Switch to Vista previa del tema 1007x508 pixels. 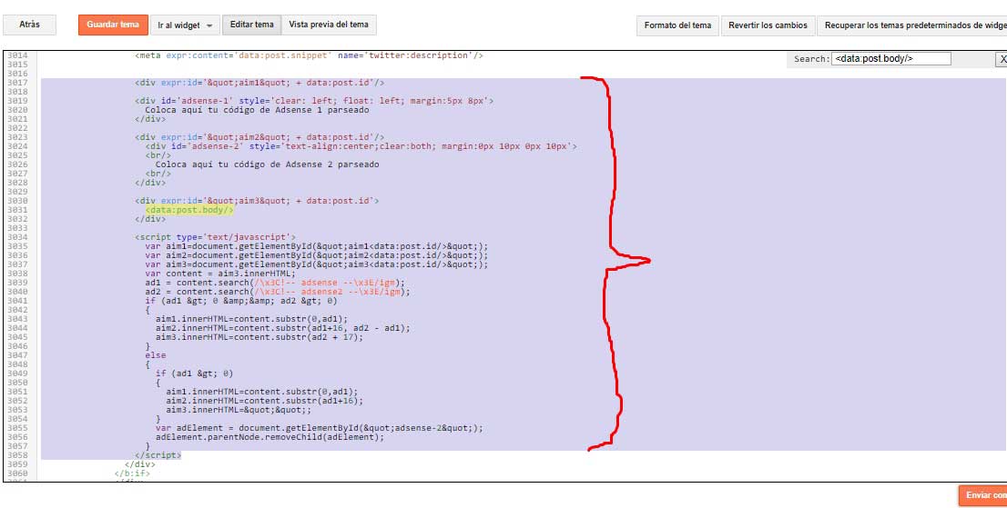click(x=329, y=25)
